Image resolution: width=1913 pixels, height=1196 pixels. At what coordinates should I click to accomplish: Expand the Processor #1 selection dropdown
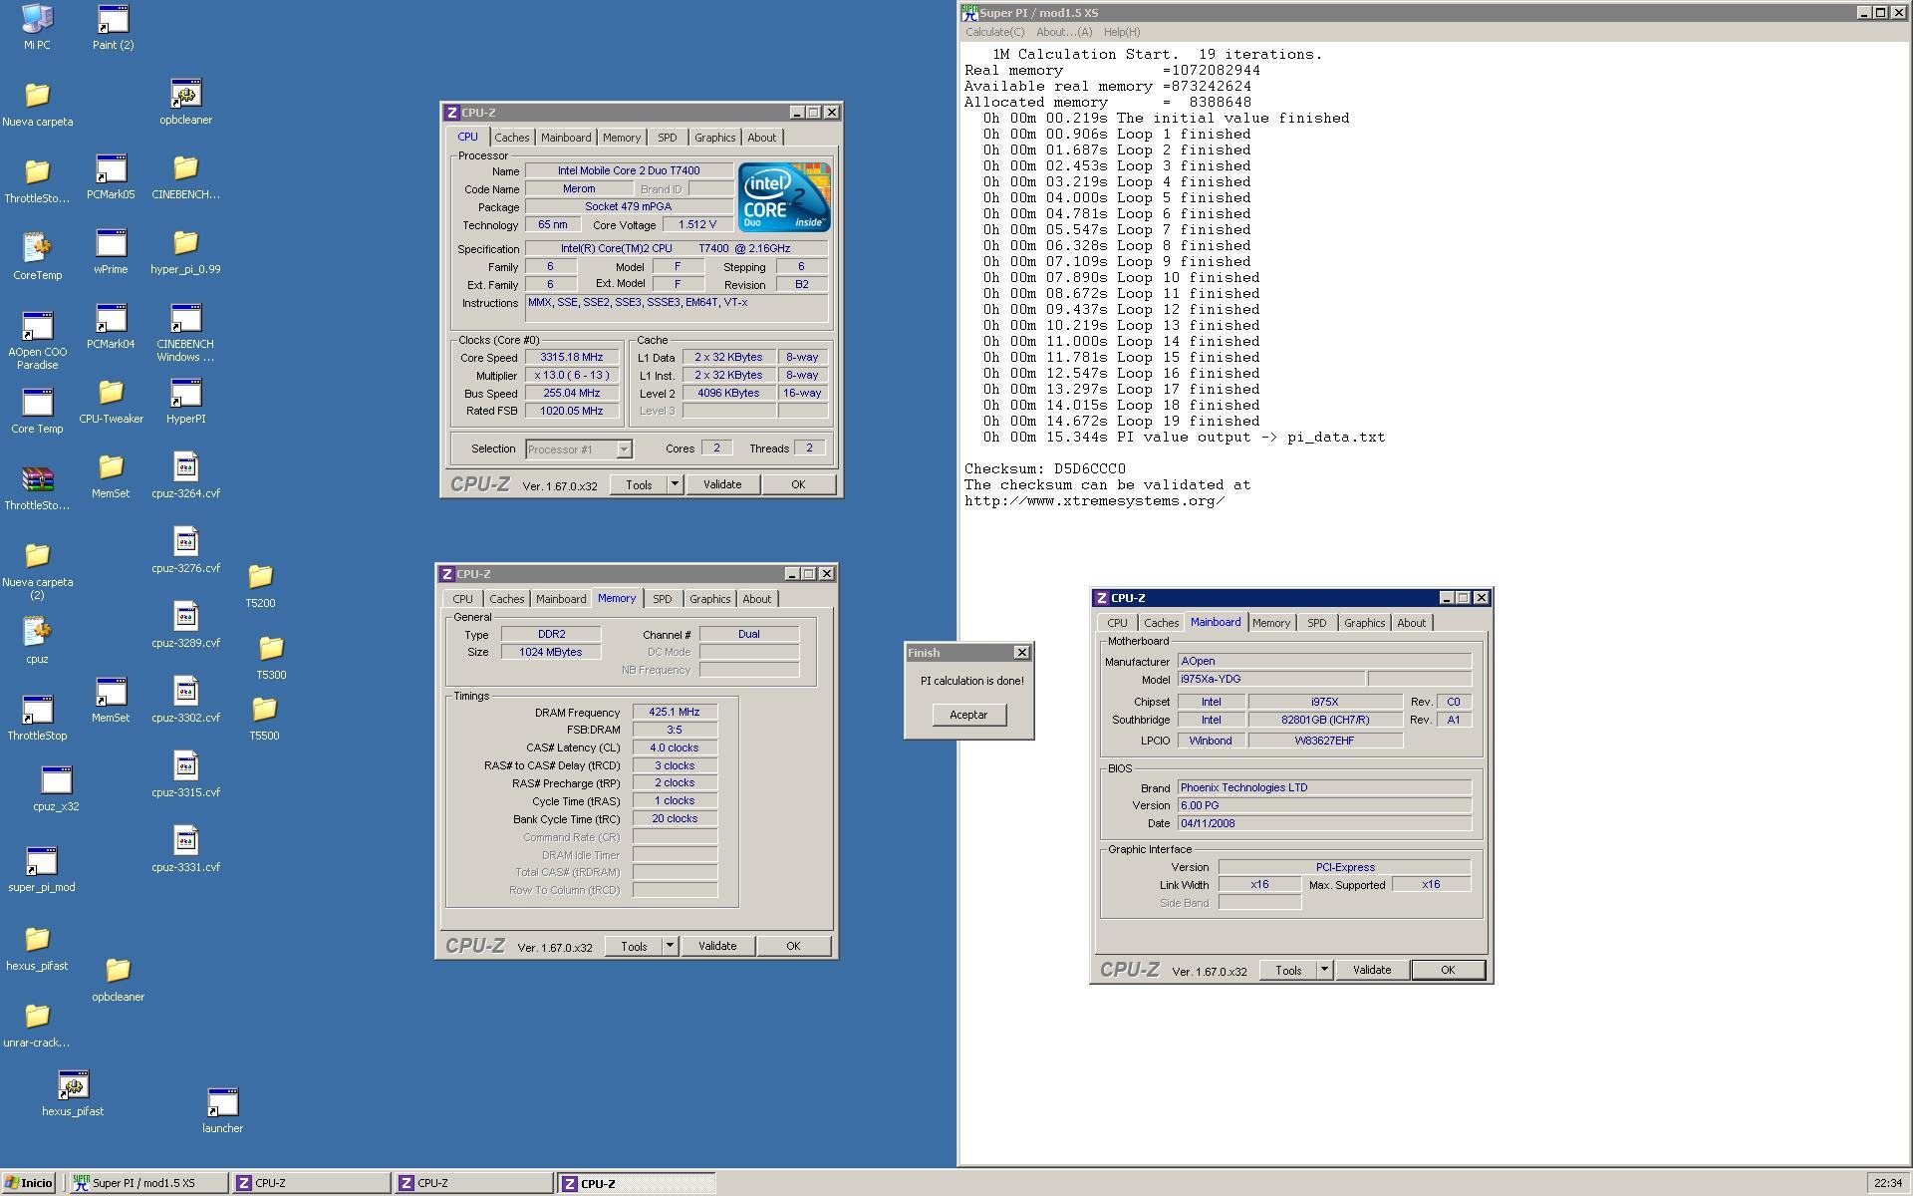[624, 449]
